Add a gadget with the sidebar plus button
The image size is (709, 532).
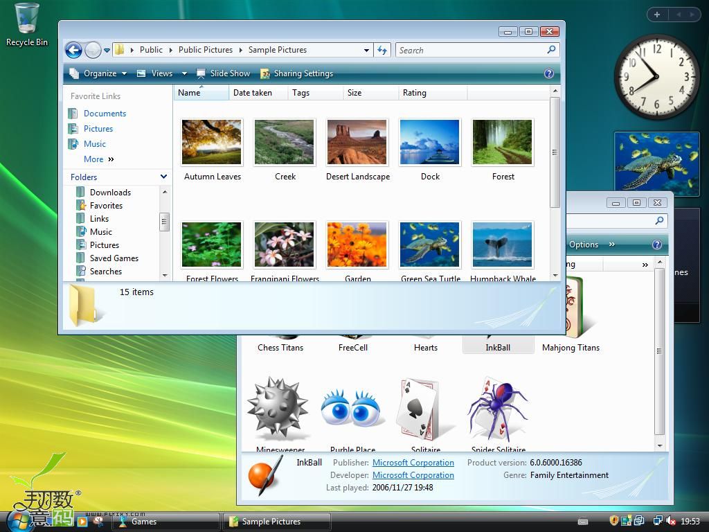(657, 15)
